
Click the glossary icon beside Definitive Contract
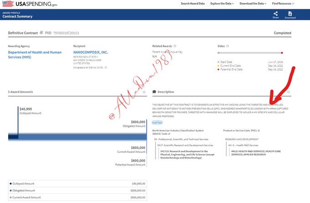[41, 33]
